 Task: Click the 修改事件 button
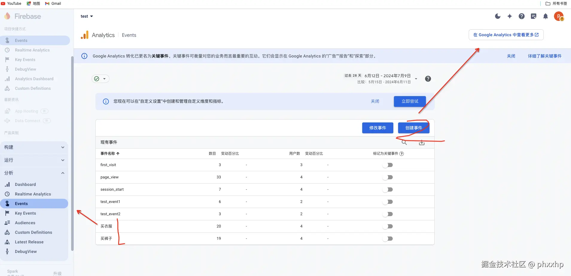pos(377,128)
